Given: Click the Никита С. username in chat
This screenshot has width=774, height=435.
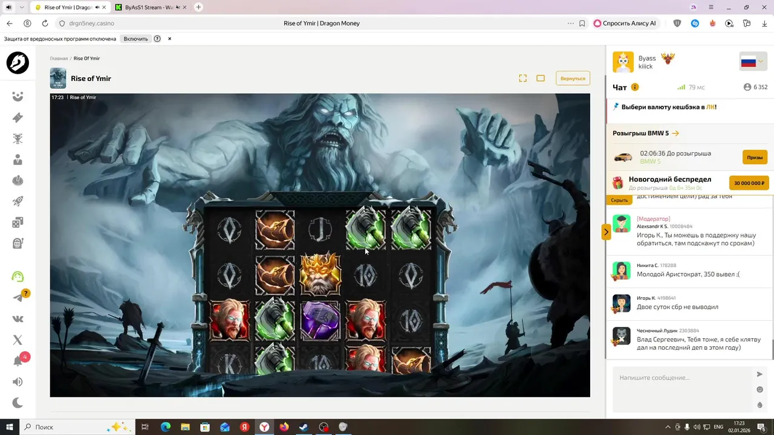Looking at the screenshot, I should [648, 265].
